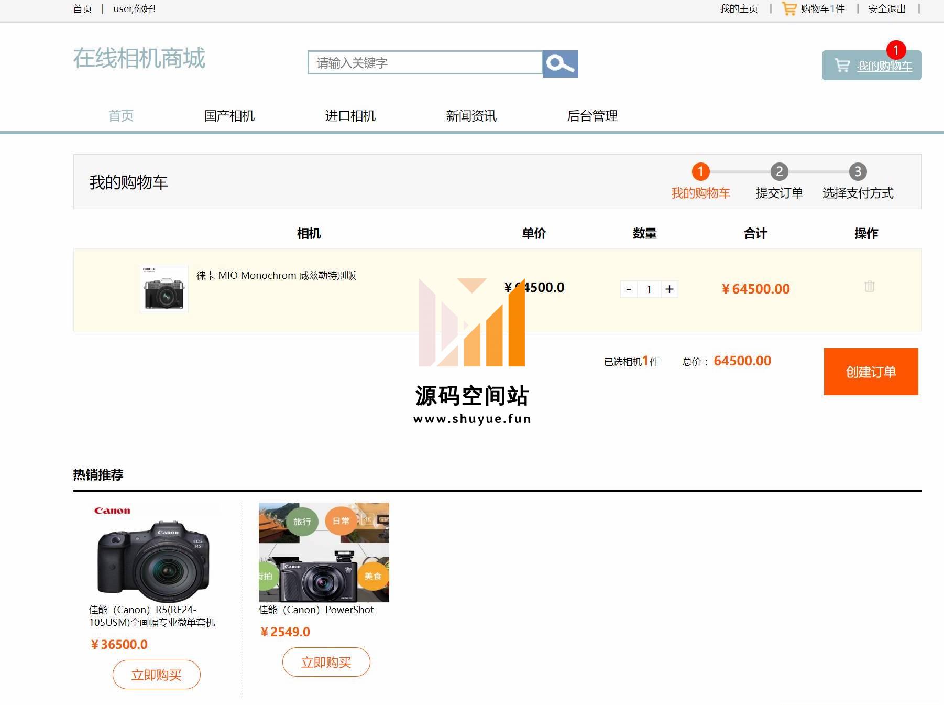Open the 首页 link in the top bar
Viewport: 944px width, 705px height.
(82, 9)
